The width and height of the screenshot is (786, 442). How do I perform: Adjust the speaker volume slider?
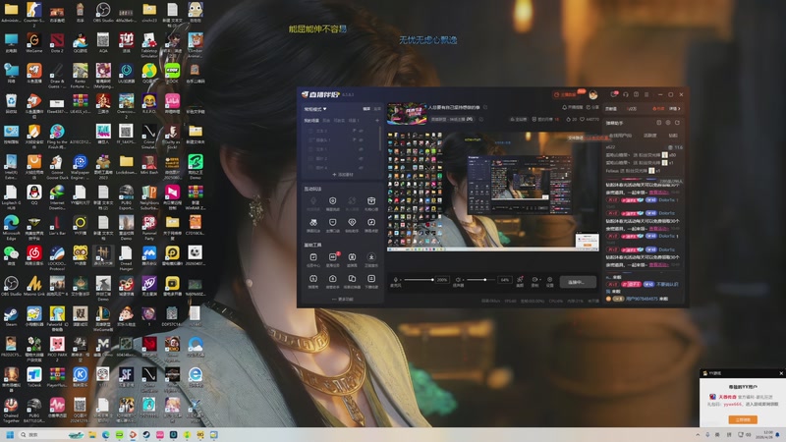[x=481, y=280]
